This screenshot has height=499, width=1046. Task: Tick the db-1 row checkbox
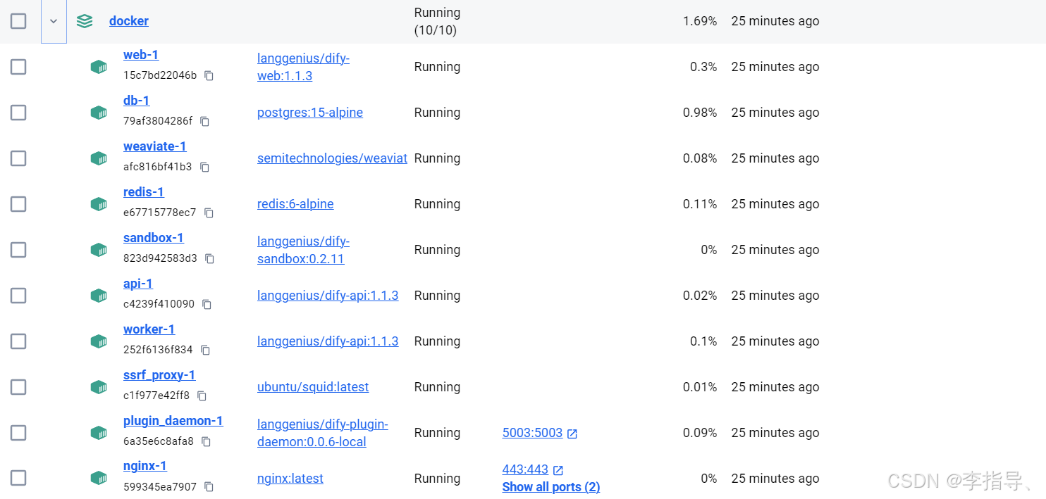click(x=18, y=113)
